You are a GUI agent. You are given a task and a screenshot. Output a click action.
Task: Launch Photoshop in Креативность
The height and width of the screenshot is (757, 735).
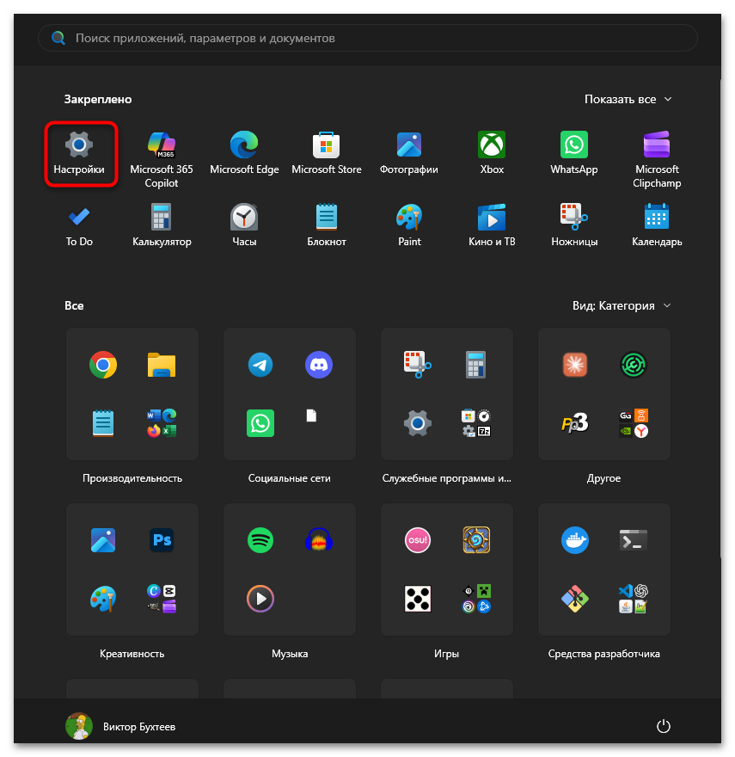[x=162, y=540]
